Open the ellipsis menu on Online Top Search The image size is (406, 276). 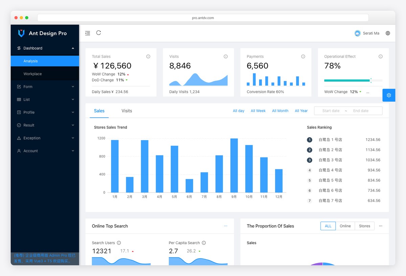[226, 226]
